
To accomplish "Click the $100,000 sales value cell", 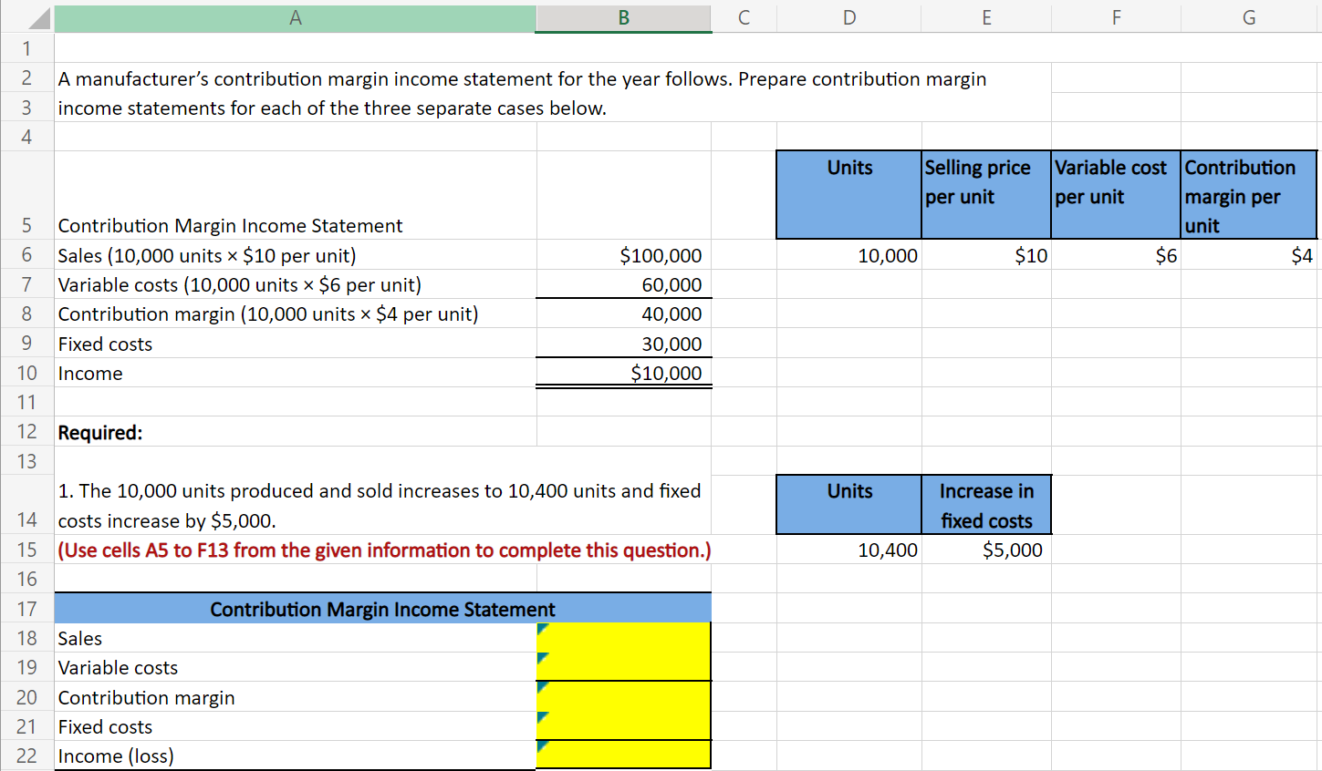I will click(x=624, y=255).
